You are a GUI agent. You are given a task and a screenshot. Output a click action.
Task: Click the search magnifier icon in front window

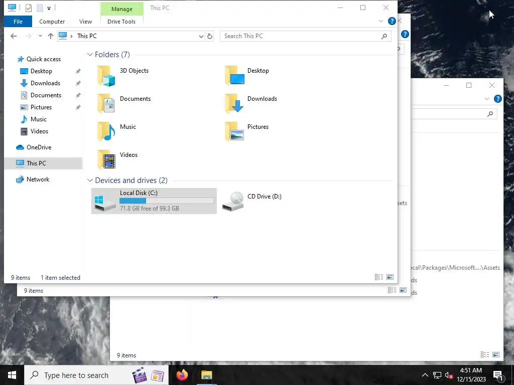pyautogui.click(x=384, y=36)
